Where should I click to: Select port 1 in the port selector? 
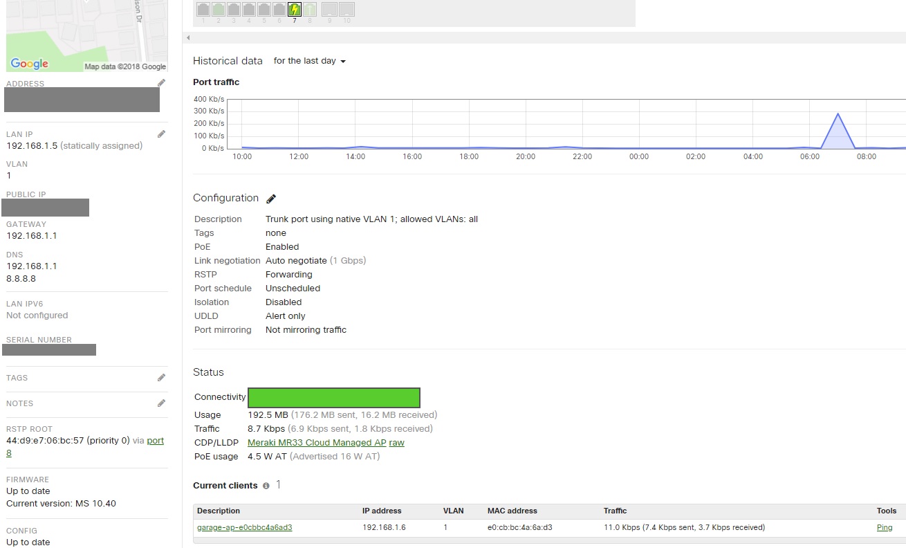coord(202,8)
